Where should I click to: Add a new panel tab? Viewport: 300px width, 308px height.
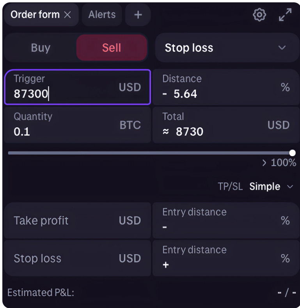tap(138, 15)
